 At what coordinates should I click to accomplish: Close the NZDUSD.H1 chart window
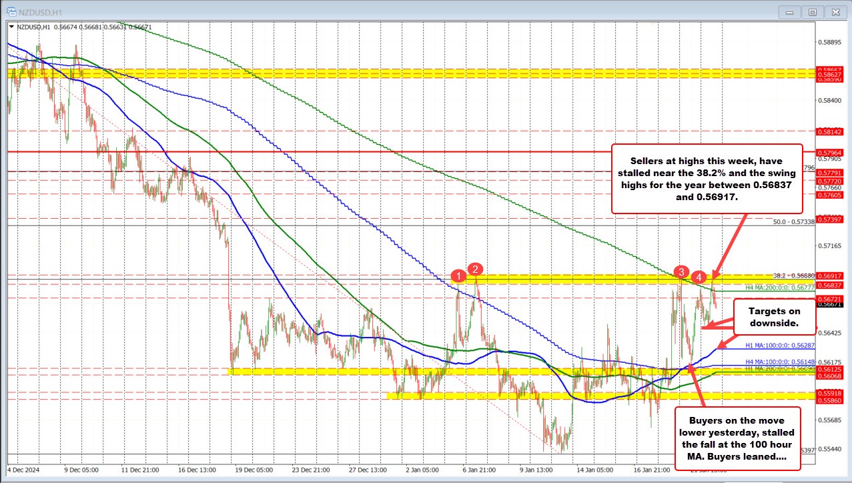pyautogui.click(x=834, y=11)
